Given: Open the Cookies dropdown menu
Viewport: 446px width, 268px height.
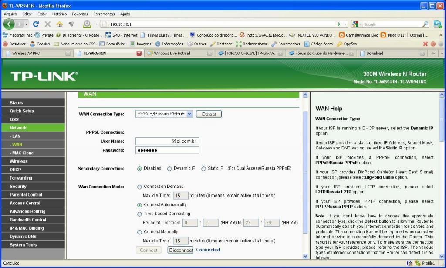Looking at the screenshot, I should point(41,44).
